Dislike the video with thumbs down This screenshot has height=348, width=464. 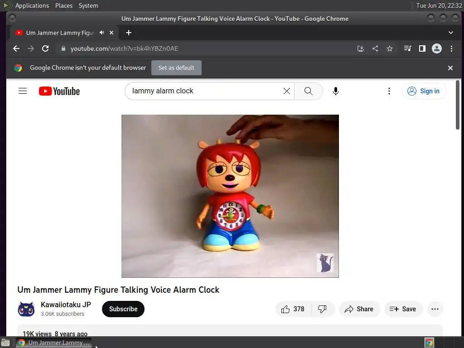(323, 309)
